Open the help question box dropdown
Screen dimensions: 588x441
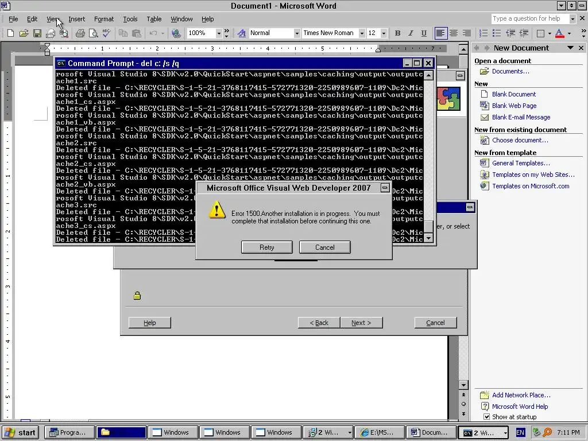point(572,19)
